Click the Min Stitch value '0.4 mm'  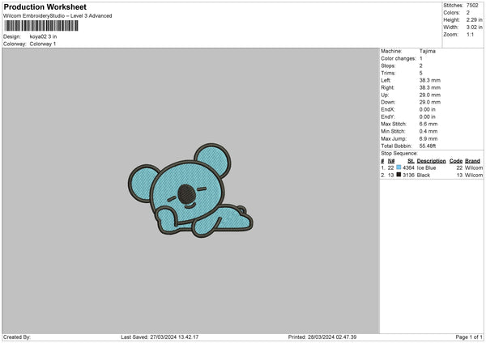428,132
